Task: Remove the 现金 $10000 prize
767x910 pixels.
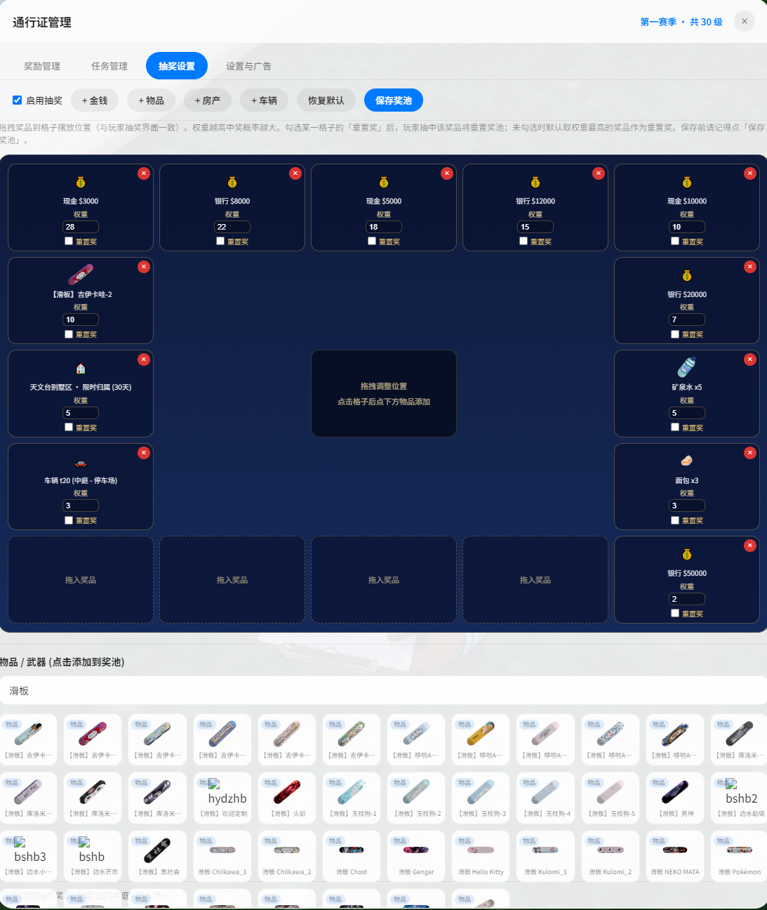Action: pos(750,173)
